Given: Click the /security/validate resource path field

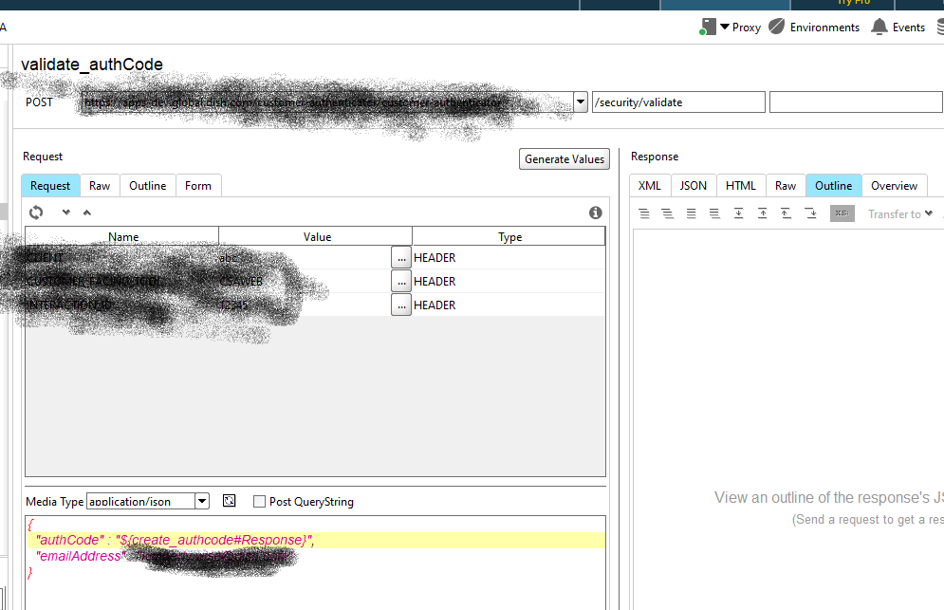Looking at the screenshot, I should tap(677, 102).
